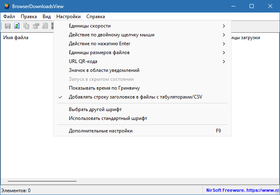Click the Properties toolbar icon

click(36, 26)
